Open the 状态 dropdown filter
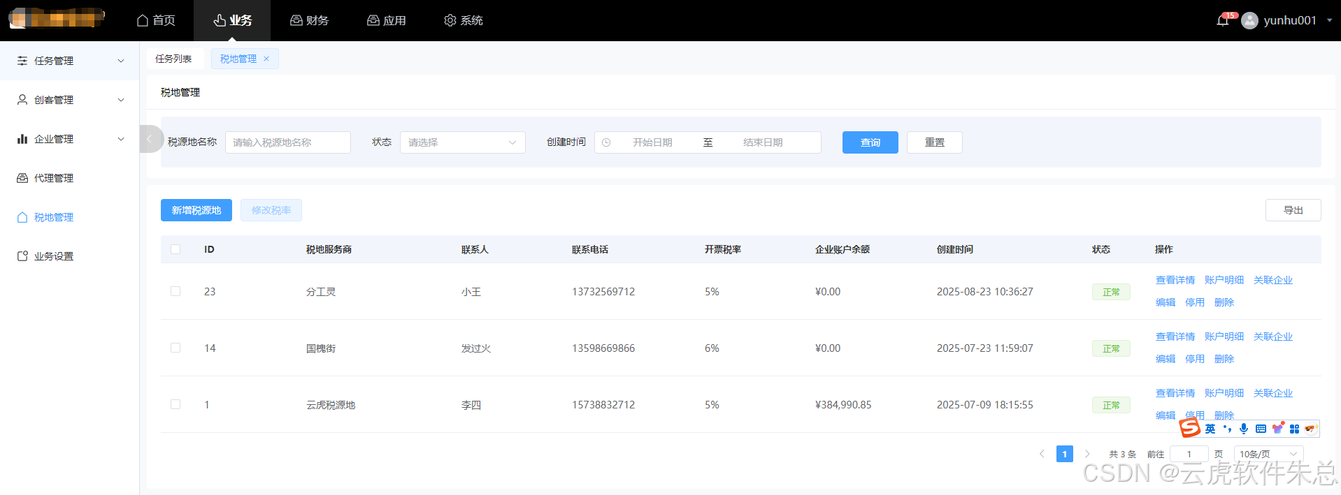1341x495 pixels. click(x=462, y=142)
